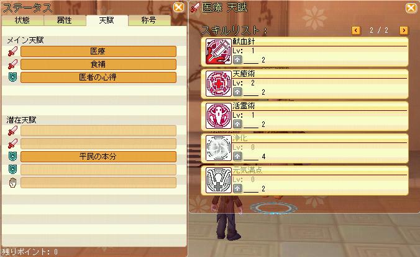Select the 食補 main talent button

point(98,64)
